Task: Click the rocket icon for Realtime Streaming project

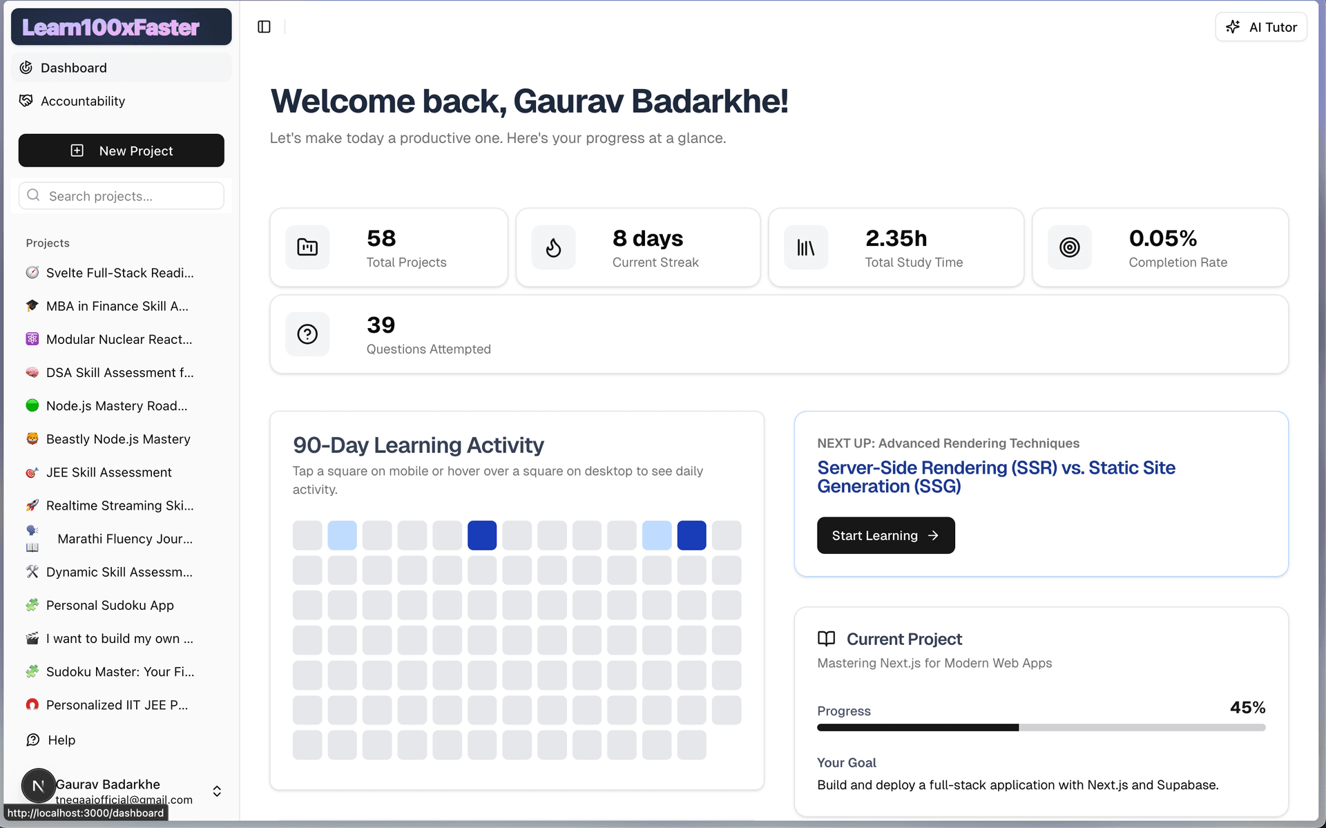Action: [x=32, y=506]
